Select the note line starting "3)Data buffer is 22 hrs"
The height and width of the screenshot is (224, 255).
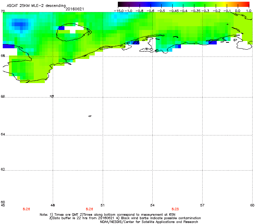click(x=125, y=218)
